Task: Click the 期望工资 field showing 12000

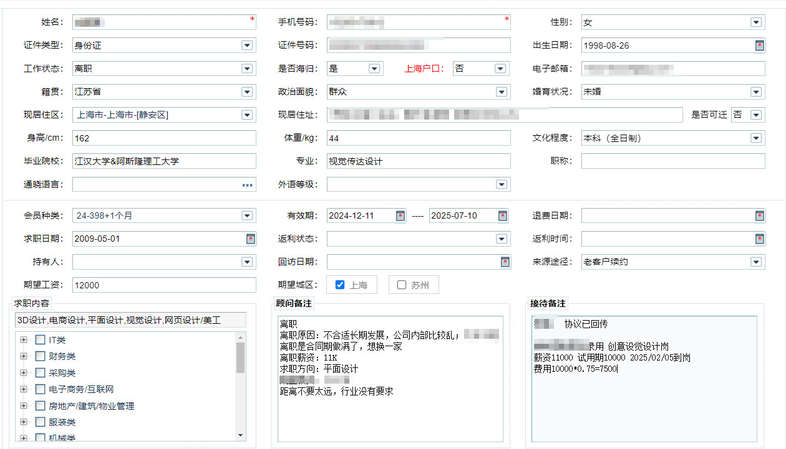Action: [164, 285]
